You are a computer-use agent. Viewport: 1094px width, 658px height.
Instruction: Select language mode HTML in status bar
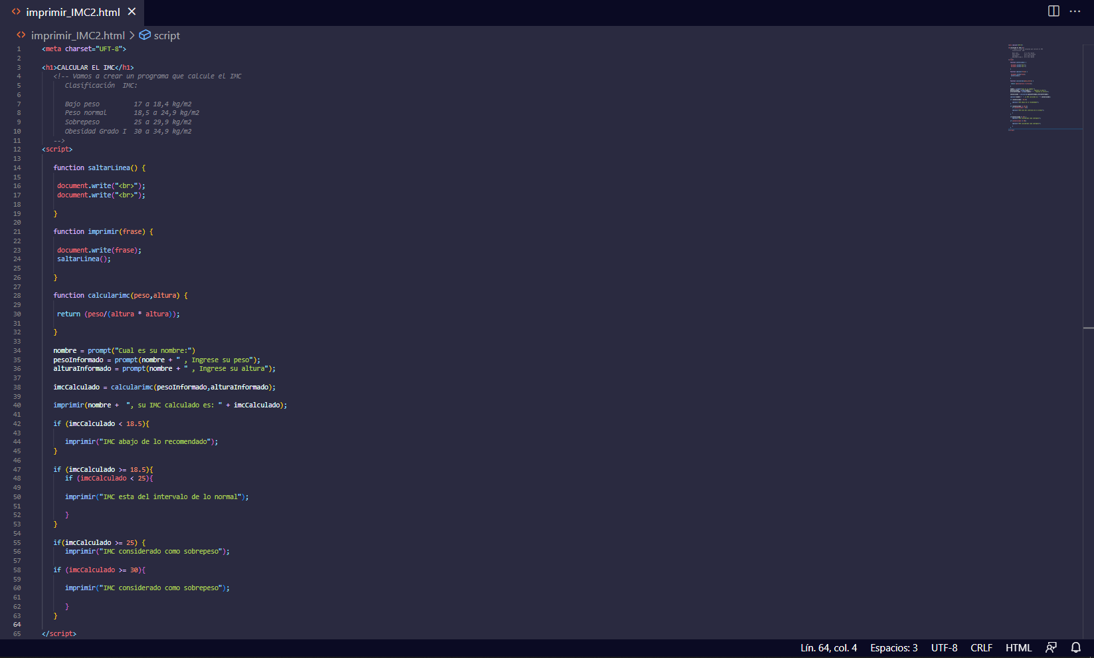1018,648
